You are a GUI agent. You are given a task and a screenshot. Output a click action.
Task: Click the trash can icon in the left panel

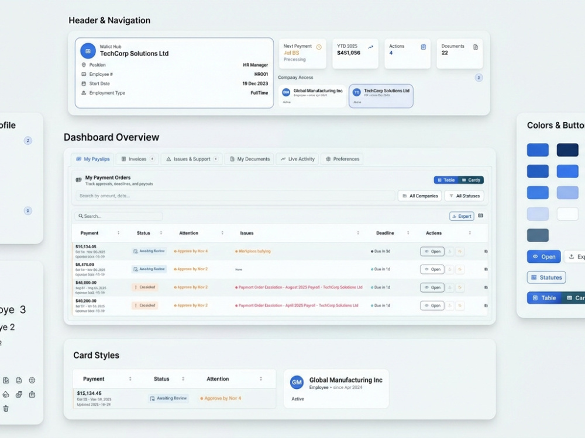tap(6, 409)
